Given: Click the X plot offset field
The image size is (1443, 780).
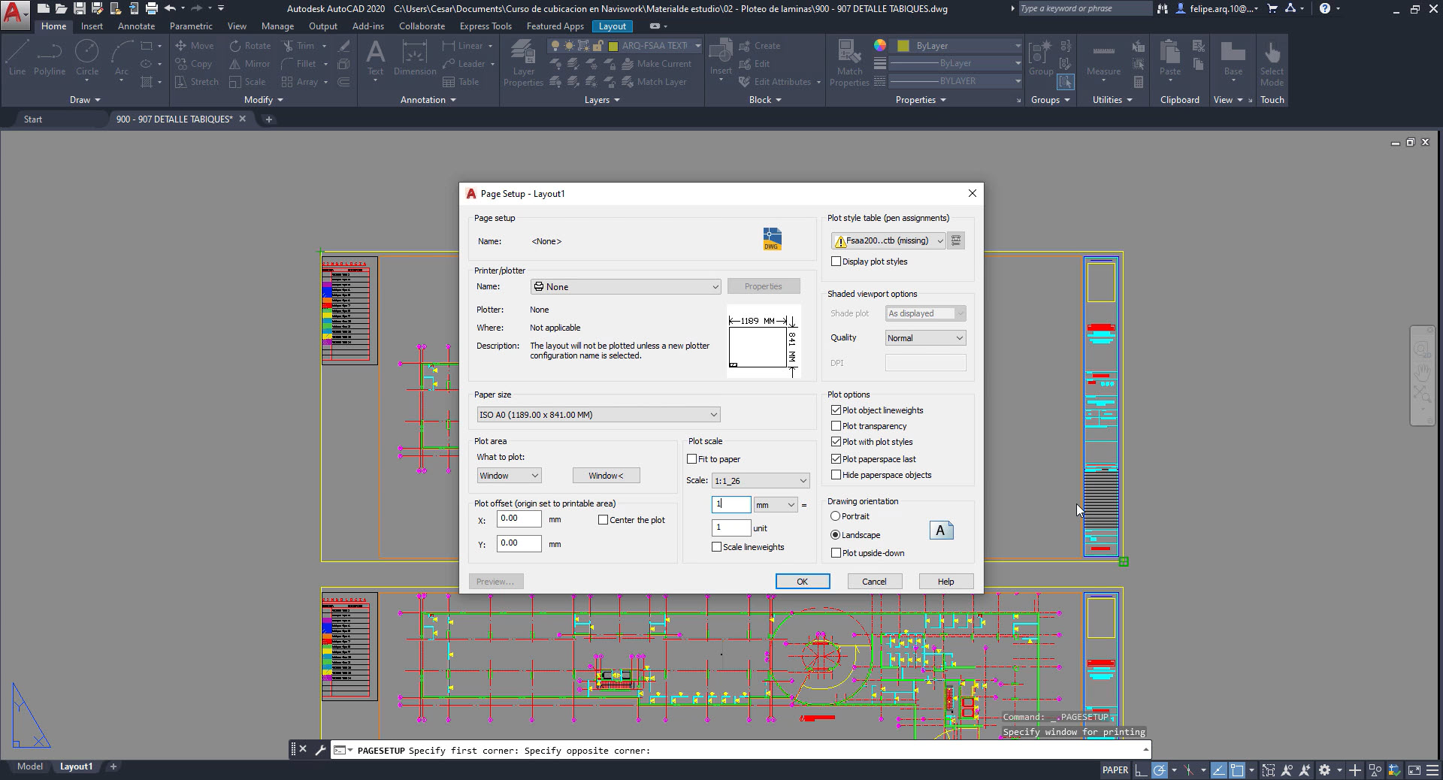Looking at the screenshot, I should pyautogui.click(x=519, y=519).
